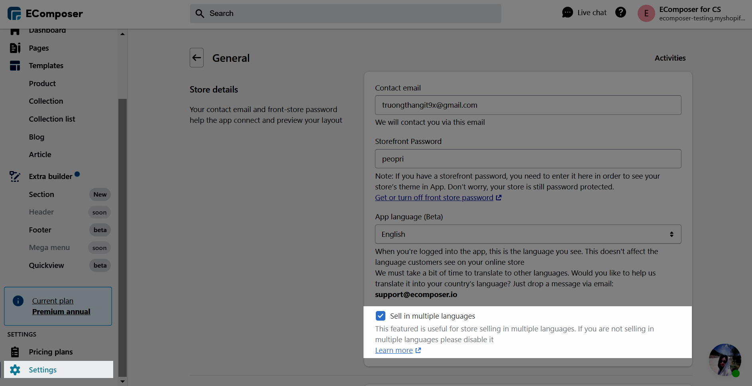The width and height of the screenshot is (752, 386).
Task: Click the Extra builder icon
Action: (15, 176)
